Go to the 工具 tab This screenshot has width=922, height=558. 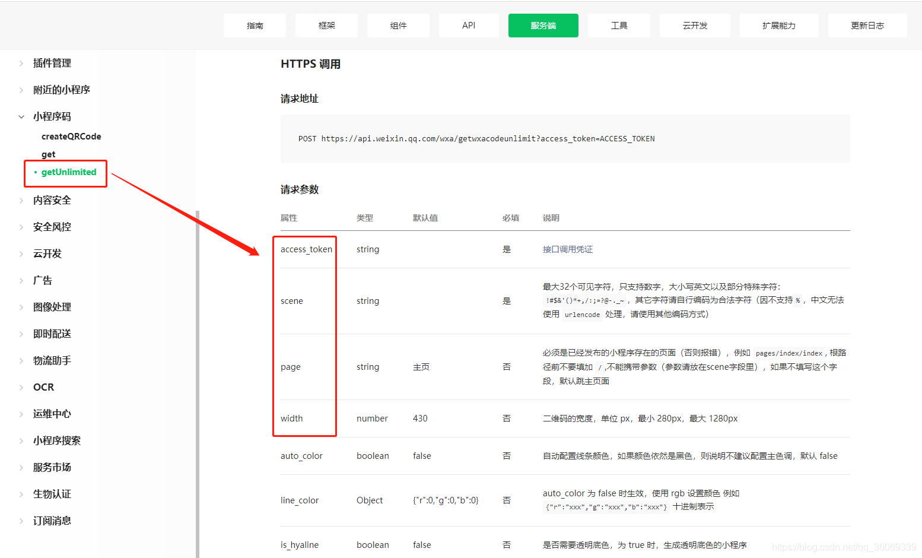tap(619, 26)
